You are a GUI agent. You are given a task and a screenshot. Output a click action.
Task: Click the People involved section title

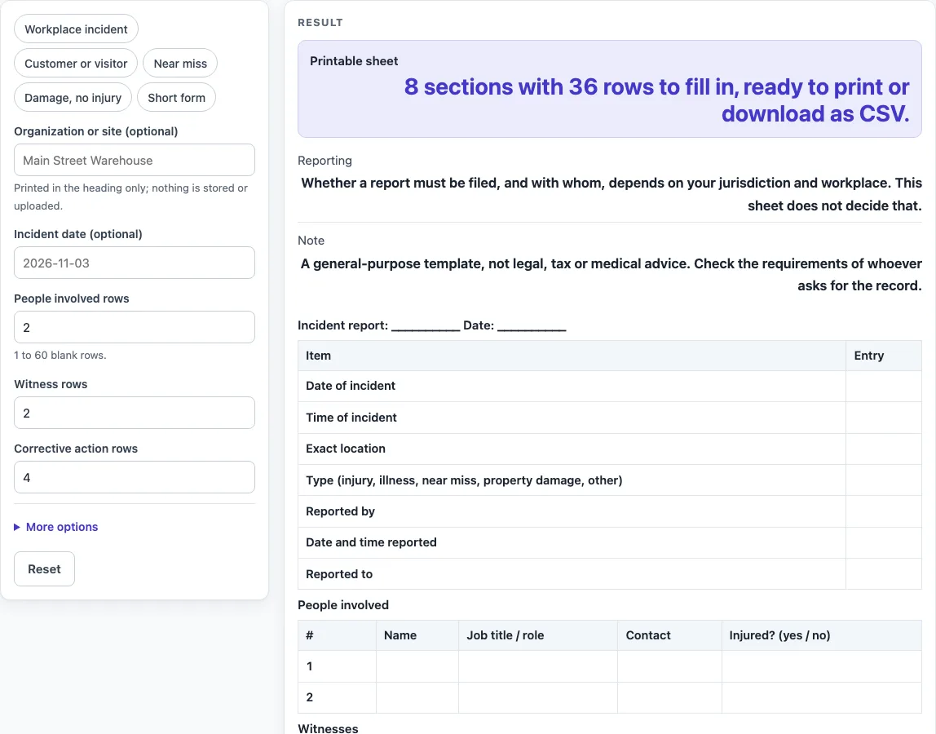[343, 605]
